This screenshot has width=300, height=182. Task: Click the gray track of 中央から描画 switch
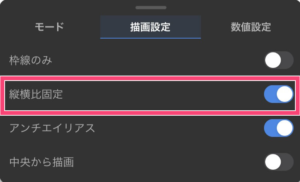287,162
